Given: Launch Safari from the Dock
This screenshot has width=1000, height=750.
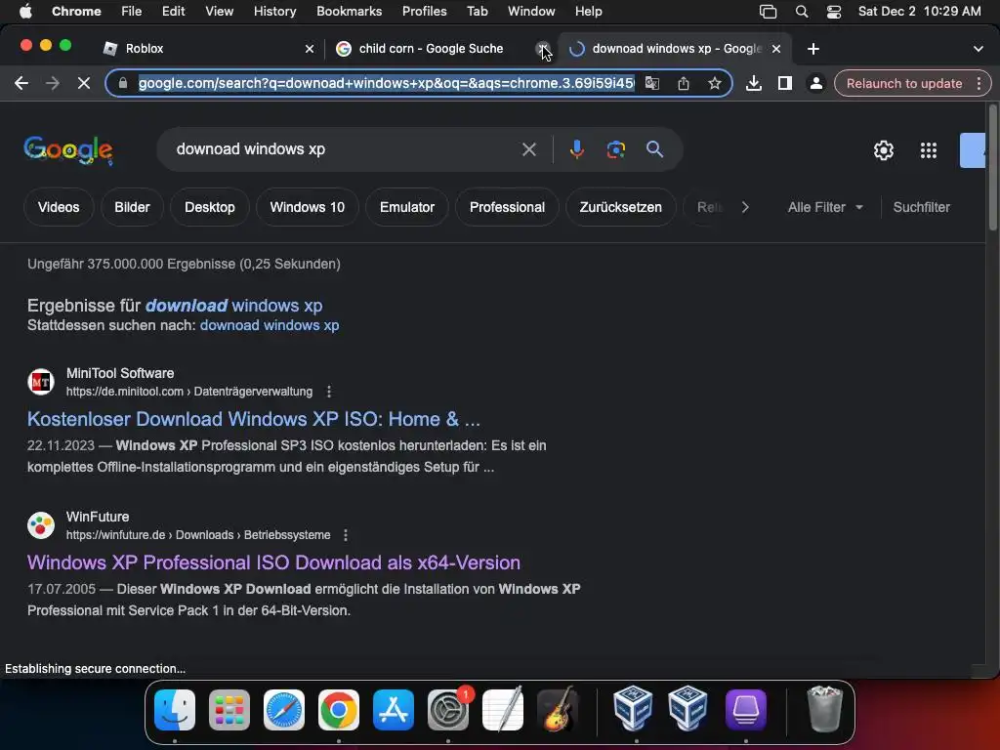Looking at the screenshot, I should (x=284, y=710).
